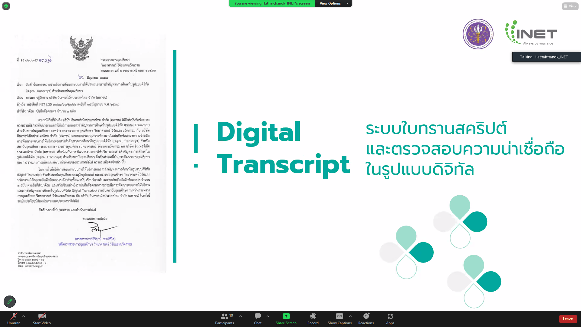Open the View Options dropdown
The height and width of the screenshot is (327, 581).
point(333,3)
